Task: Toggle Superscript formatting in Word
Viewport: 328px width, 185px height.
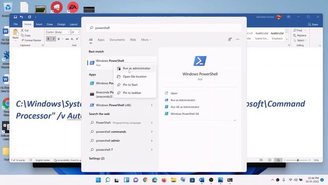Action: click(x=77, y=39)
